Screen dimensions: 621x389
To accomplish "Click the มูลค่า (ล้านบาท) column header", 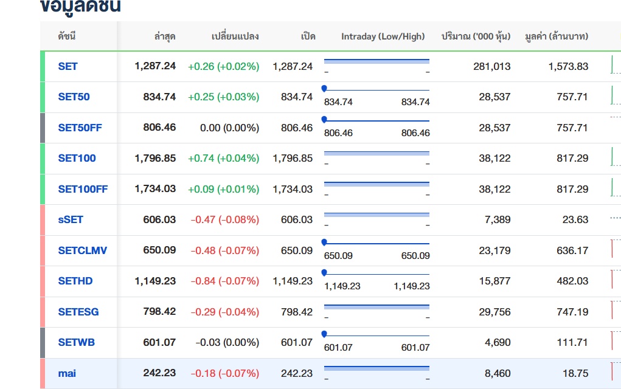I will click(557, 36).
